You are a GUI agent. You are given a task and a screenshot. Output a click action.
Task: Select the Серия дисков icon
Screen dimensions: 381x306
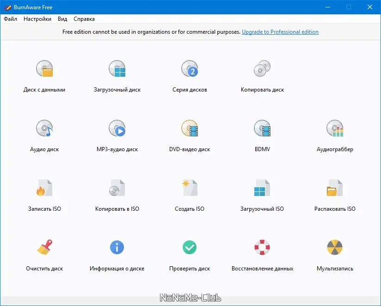(190, 69)
